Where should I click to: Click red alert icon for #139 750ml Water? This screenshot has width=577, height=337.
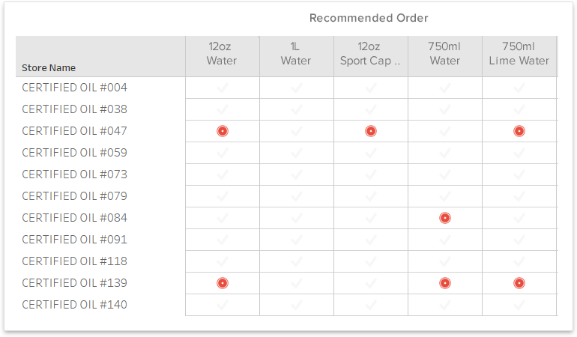click(x=445, y=283)
